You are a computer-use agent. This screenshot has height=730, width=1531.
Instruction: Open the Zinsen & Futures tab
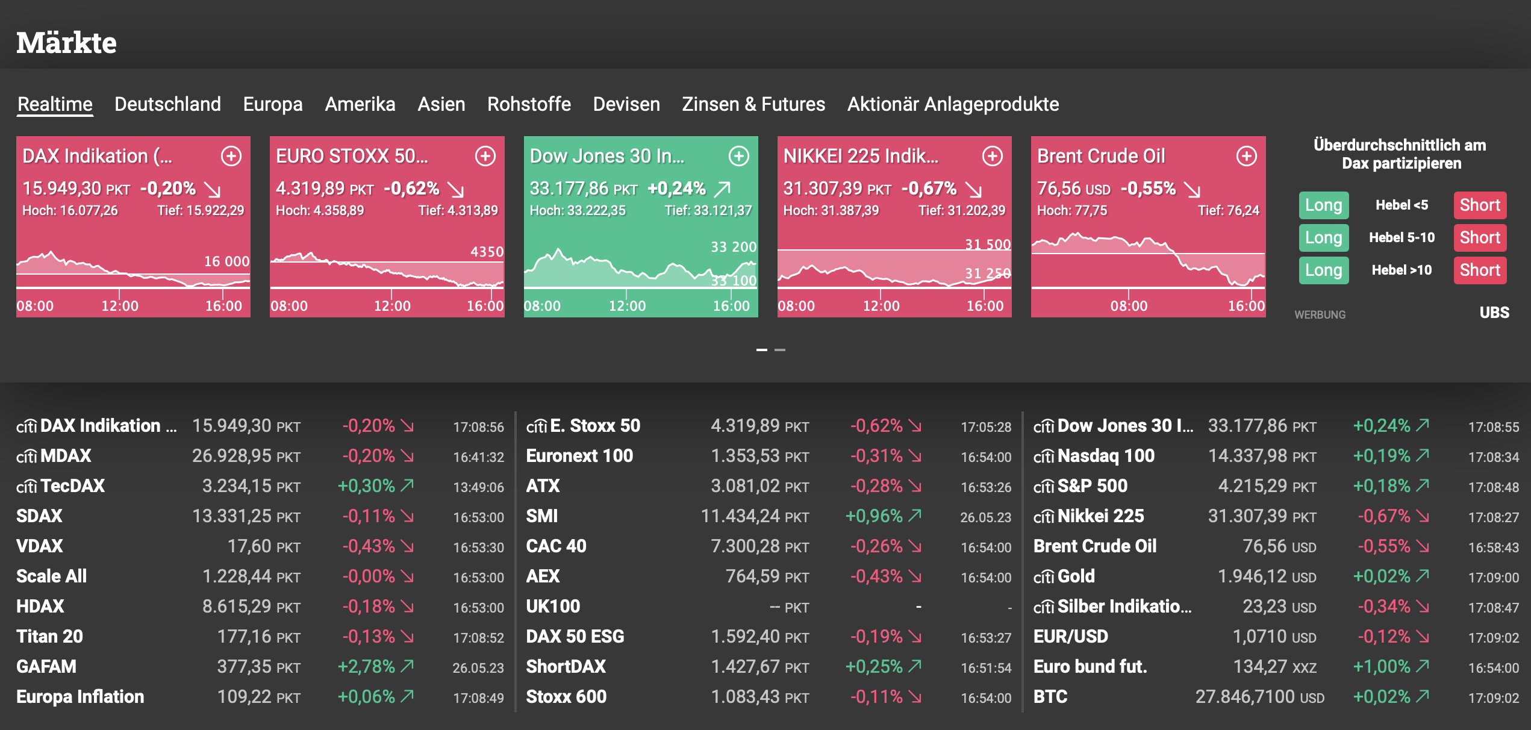point(753,104)
